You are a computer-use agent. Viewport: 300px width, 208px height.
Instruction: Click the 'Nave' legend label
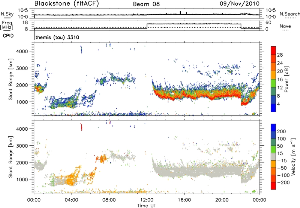pos(285,26)
